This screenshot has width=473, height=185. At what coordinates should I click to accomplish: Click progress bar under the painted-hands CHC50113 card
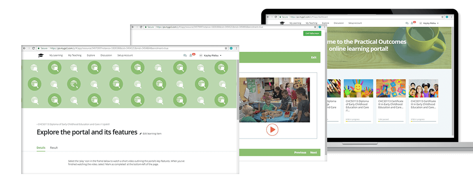358,121
